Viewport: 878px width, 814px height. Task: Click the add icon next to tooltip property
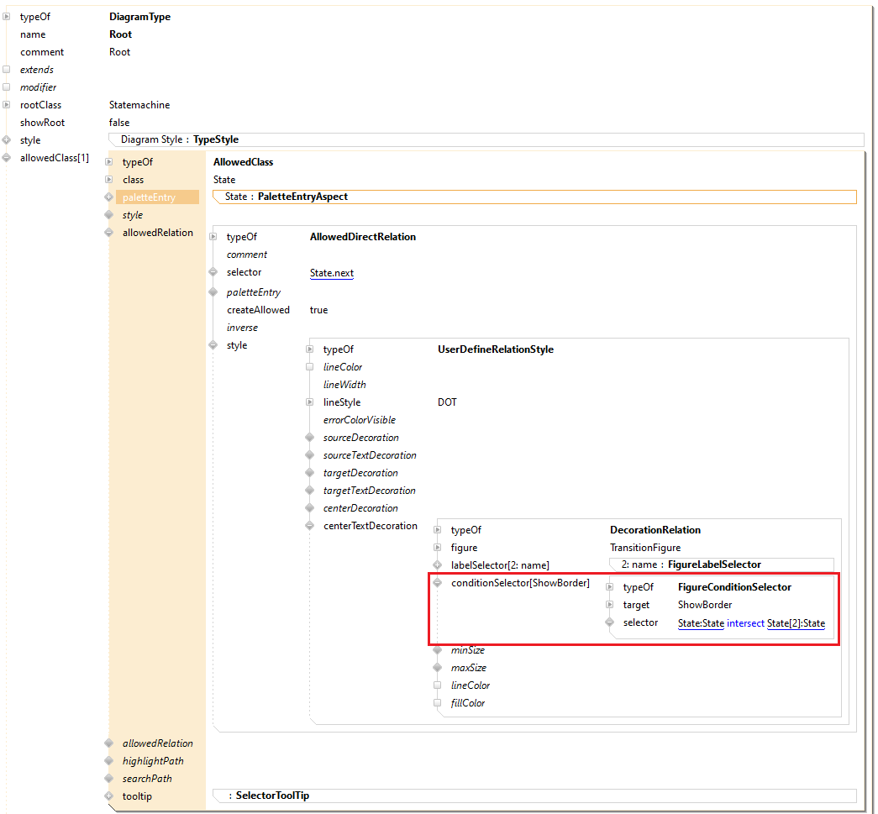(x=110, y=796)
